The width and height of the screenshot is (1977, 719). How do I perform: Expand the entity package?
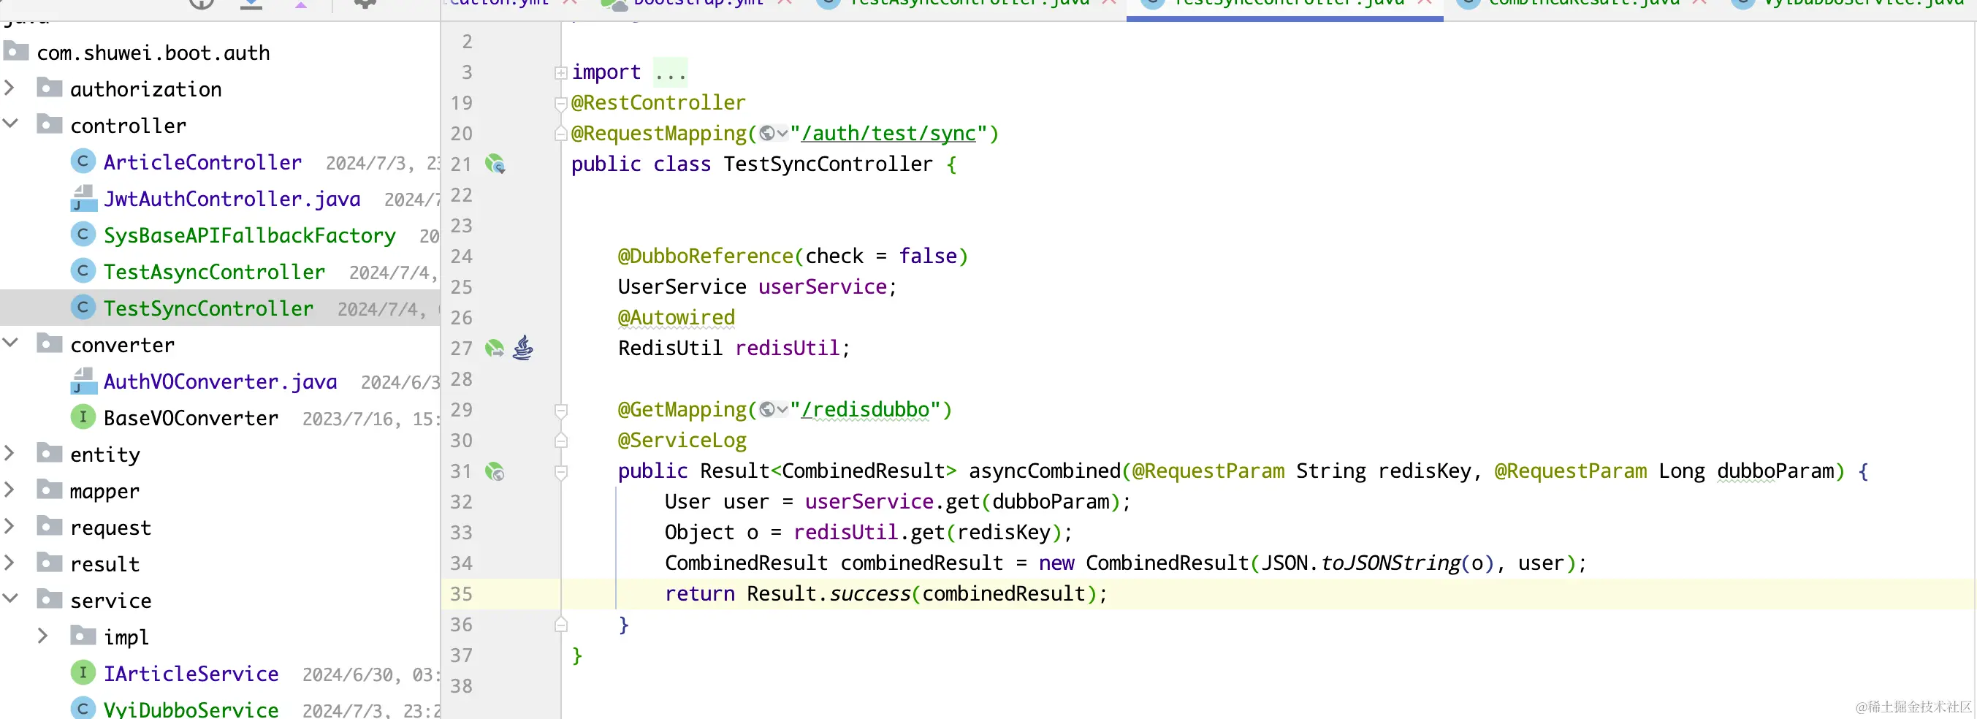coord(9,454)
